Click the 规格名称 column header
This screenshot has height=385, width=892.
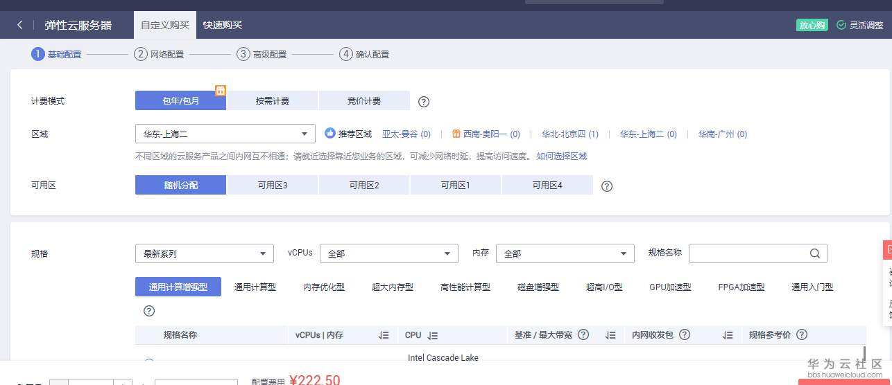(180, 334)
